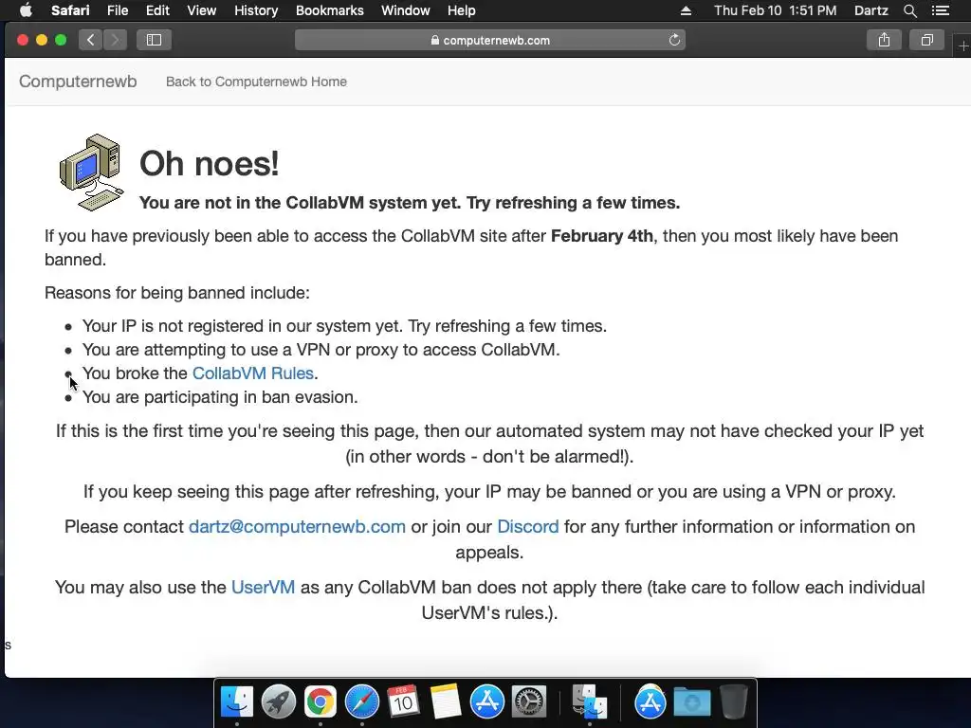971x728 pixels.
Task: Open System Preferences gear in Dock
Action: click(529, 701)
